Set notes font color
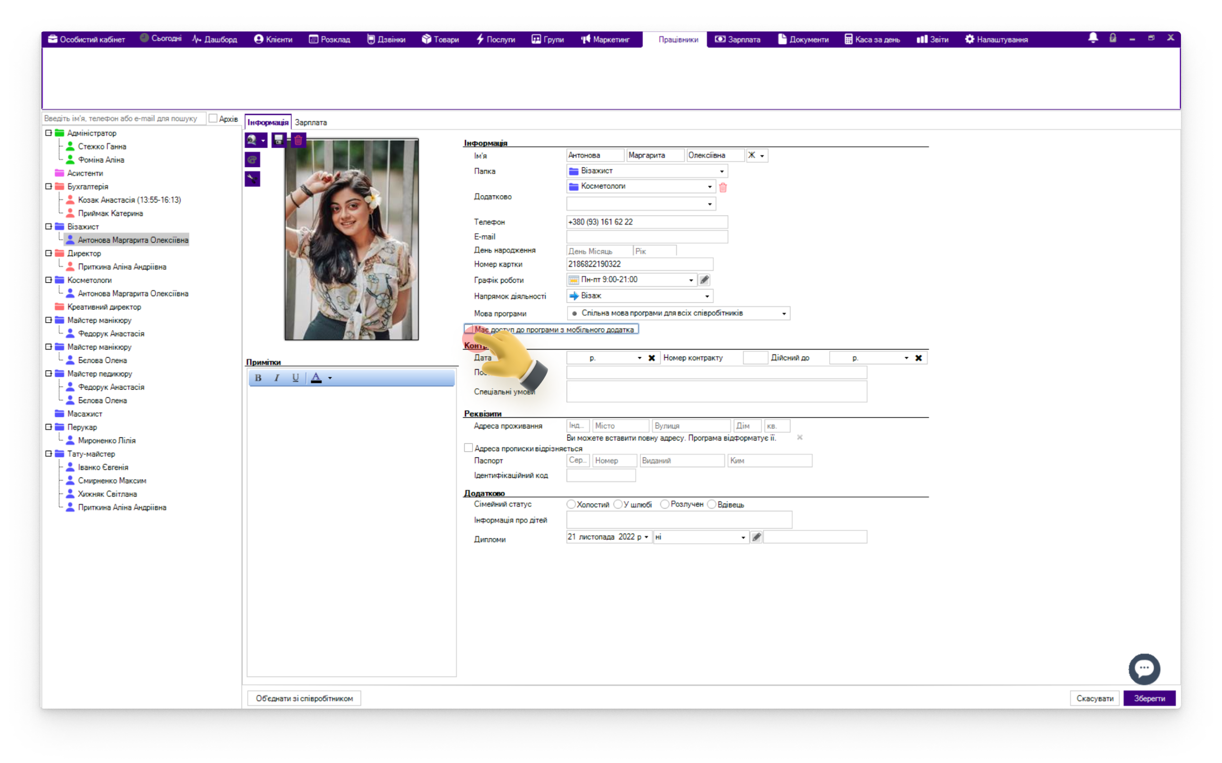Viewport: 1222px width, 763px height. (x=316, y=378)
